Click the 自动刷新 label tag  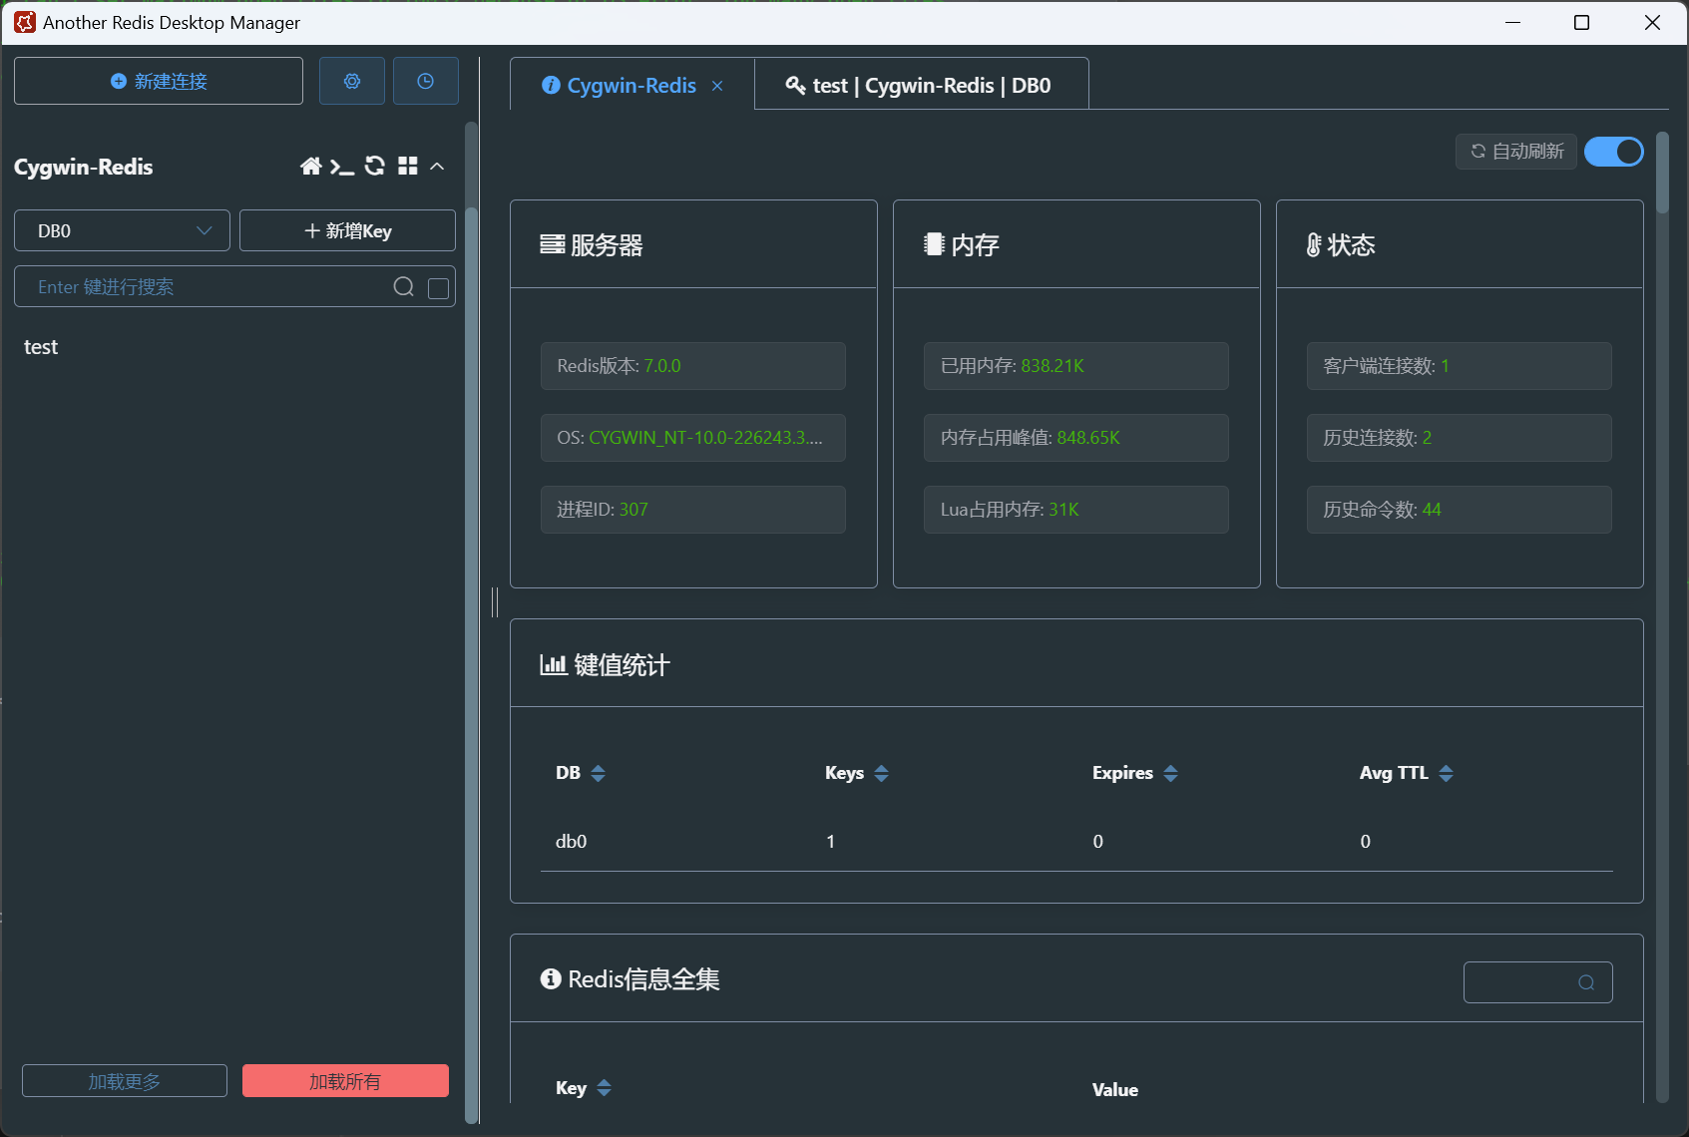tap(1516, 152)
